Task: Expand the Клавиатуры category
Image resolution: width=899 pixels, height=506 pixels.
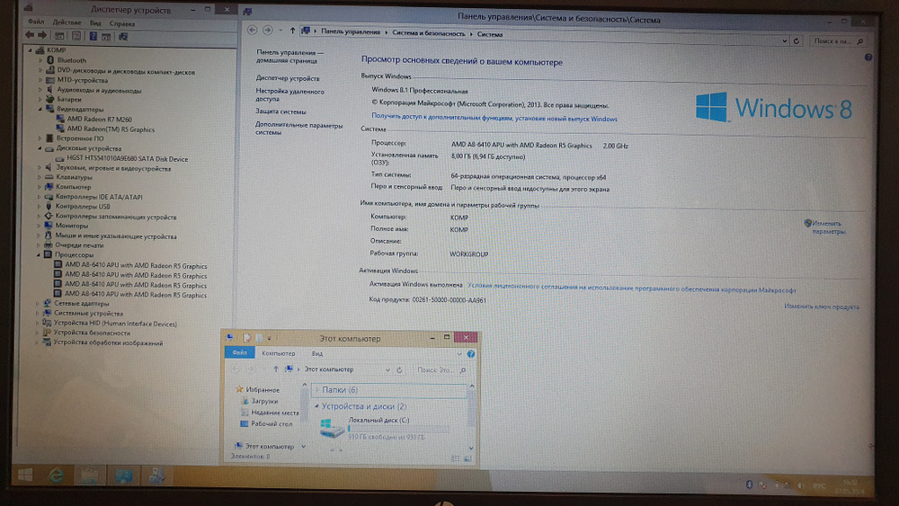Action: pos(40,178)
